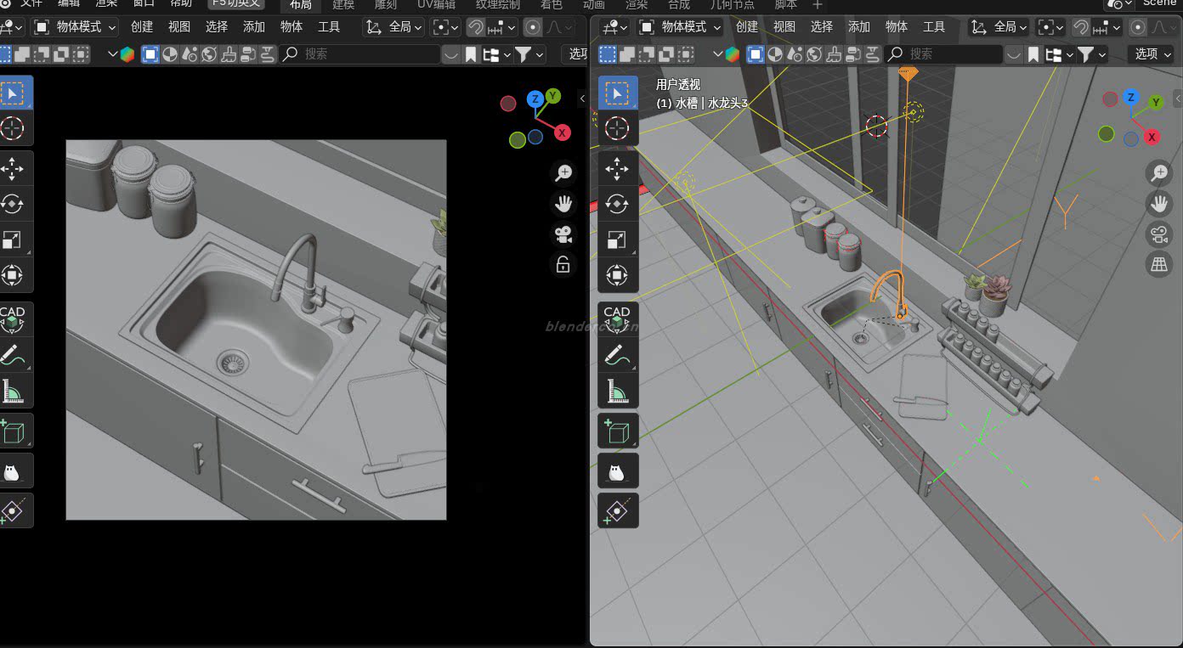Click the zoom magnifier in left viewport
Image resolution: width=1183 pixels, height=648 pixels.
click(x=563, y=173)
